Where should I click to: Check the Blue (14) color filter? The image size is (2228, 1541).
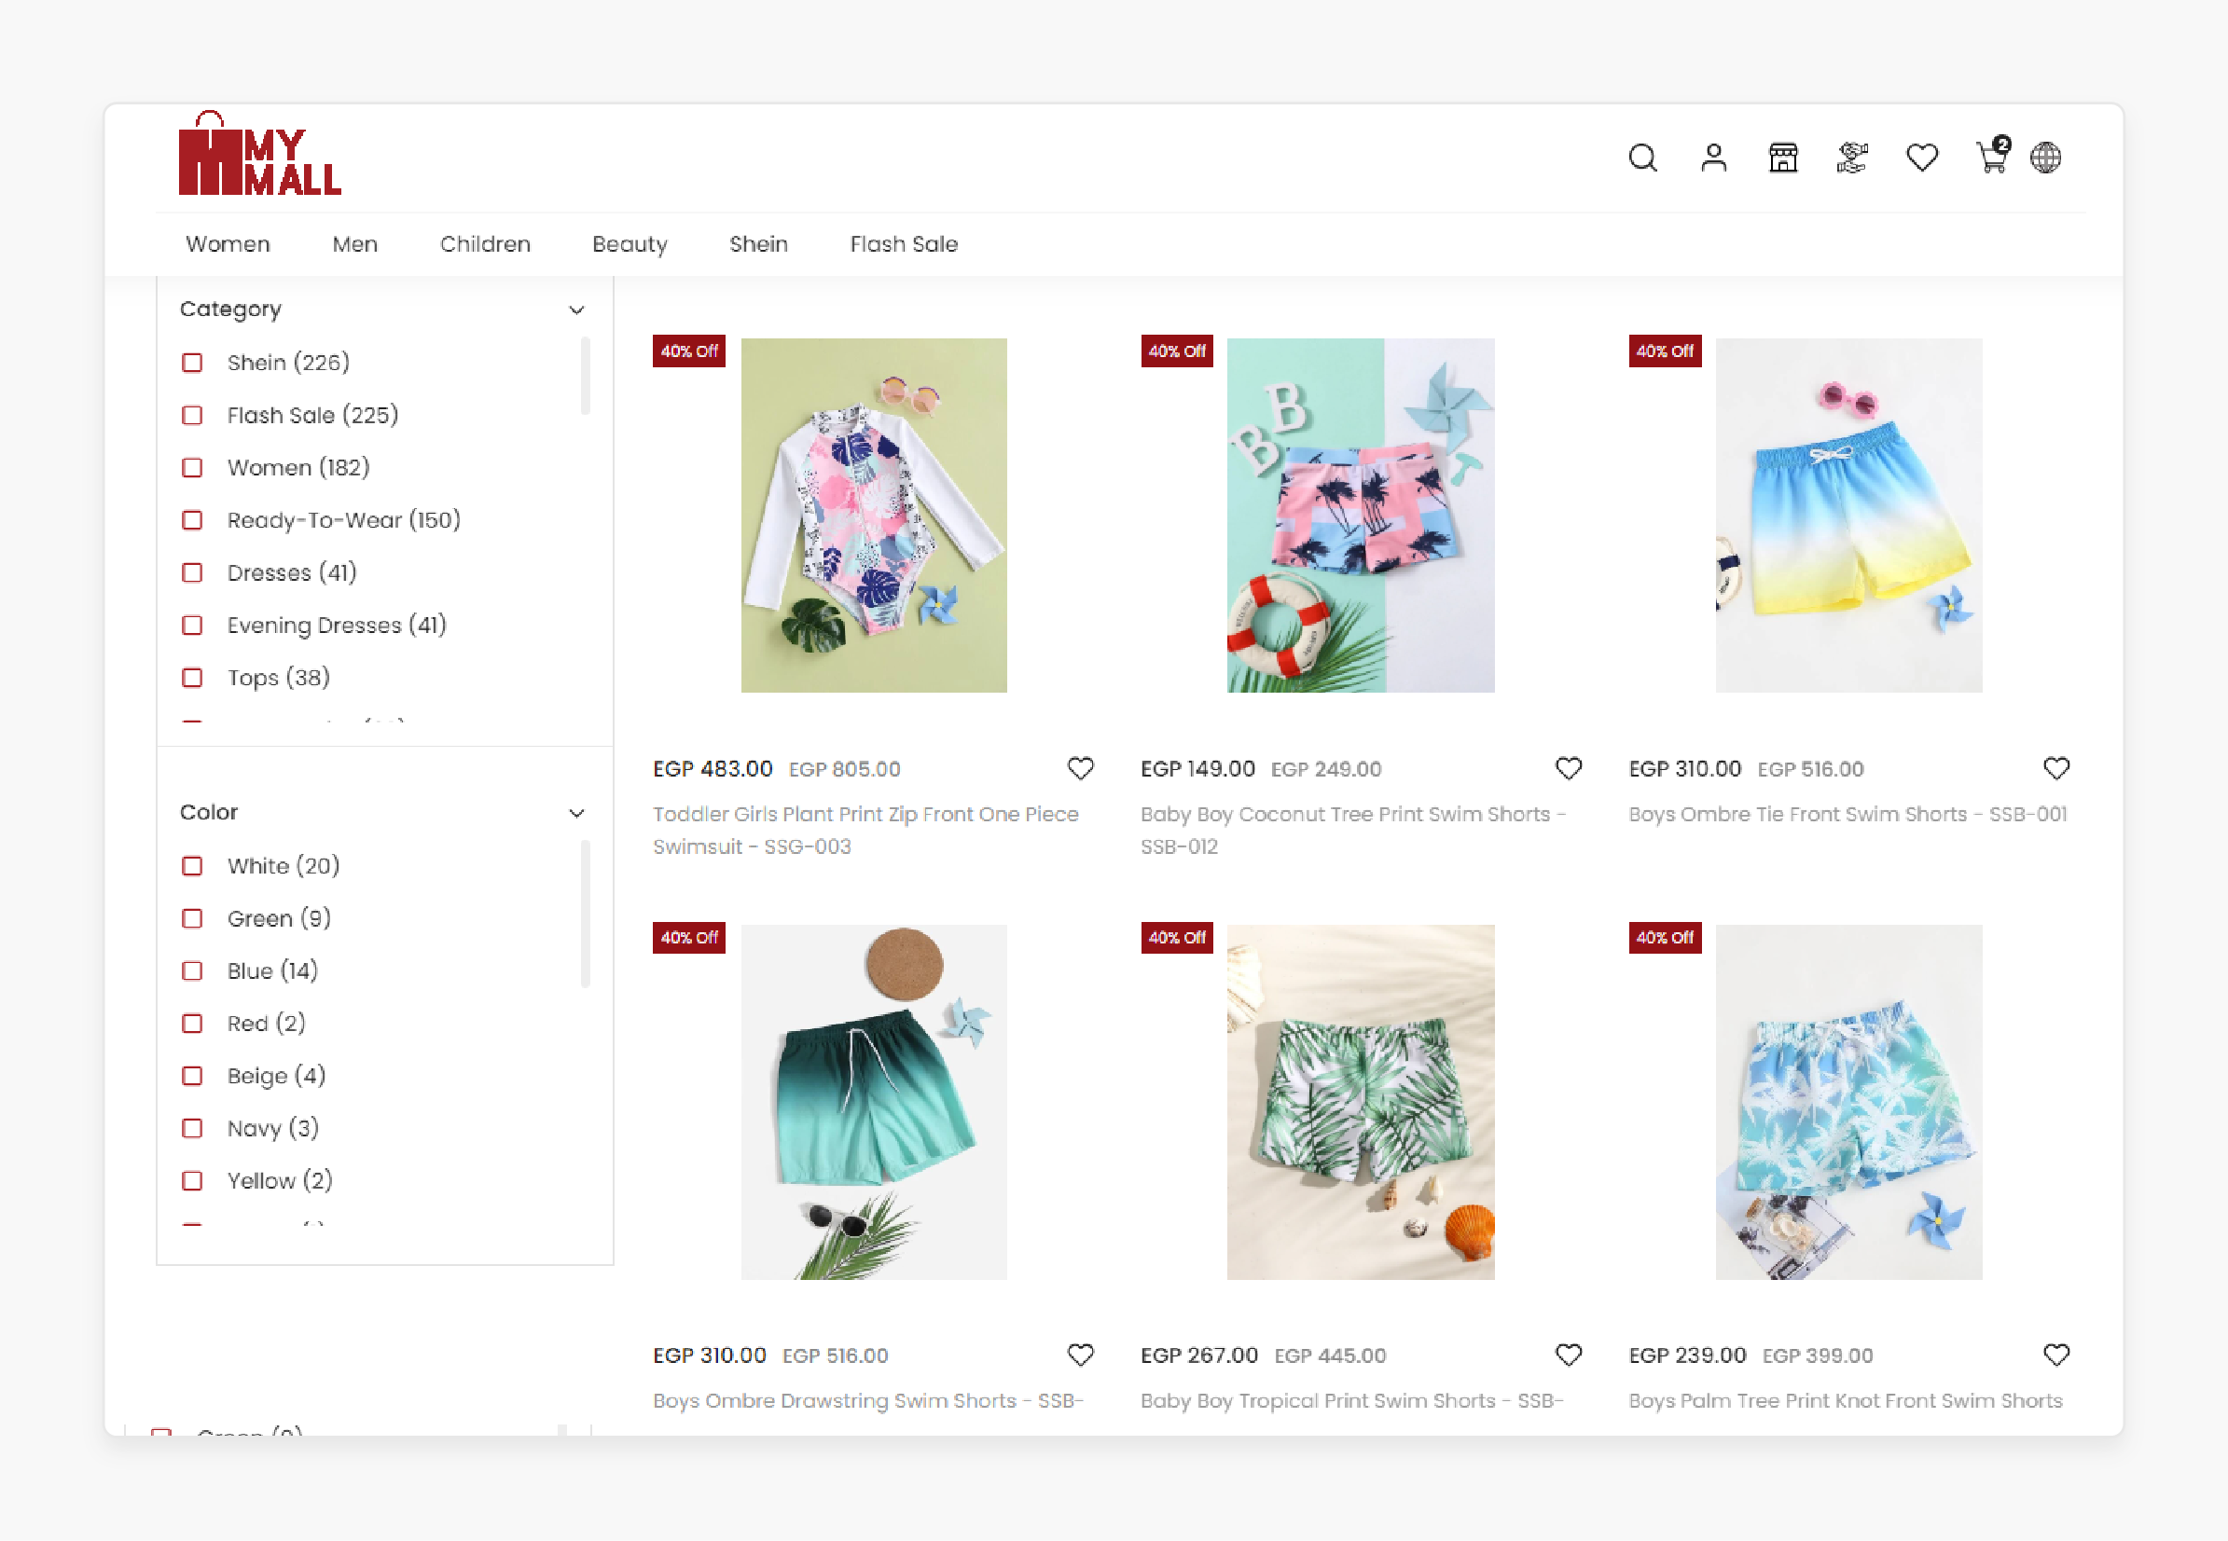[x=192, y=971]
